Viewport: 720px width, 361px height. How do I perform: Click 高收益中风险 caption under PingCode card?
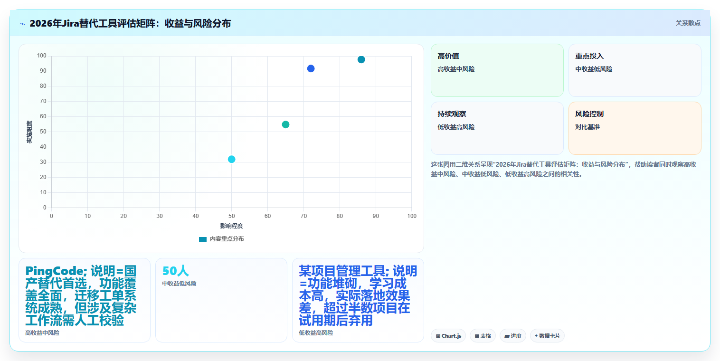point(42,333)
